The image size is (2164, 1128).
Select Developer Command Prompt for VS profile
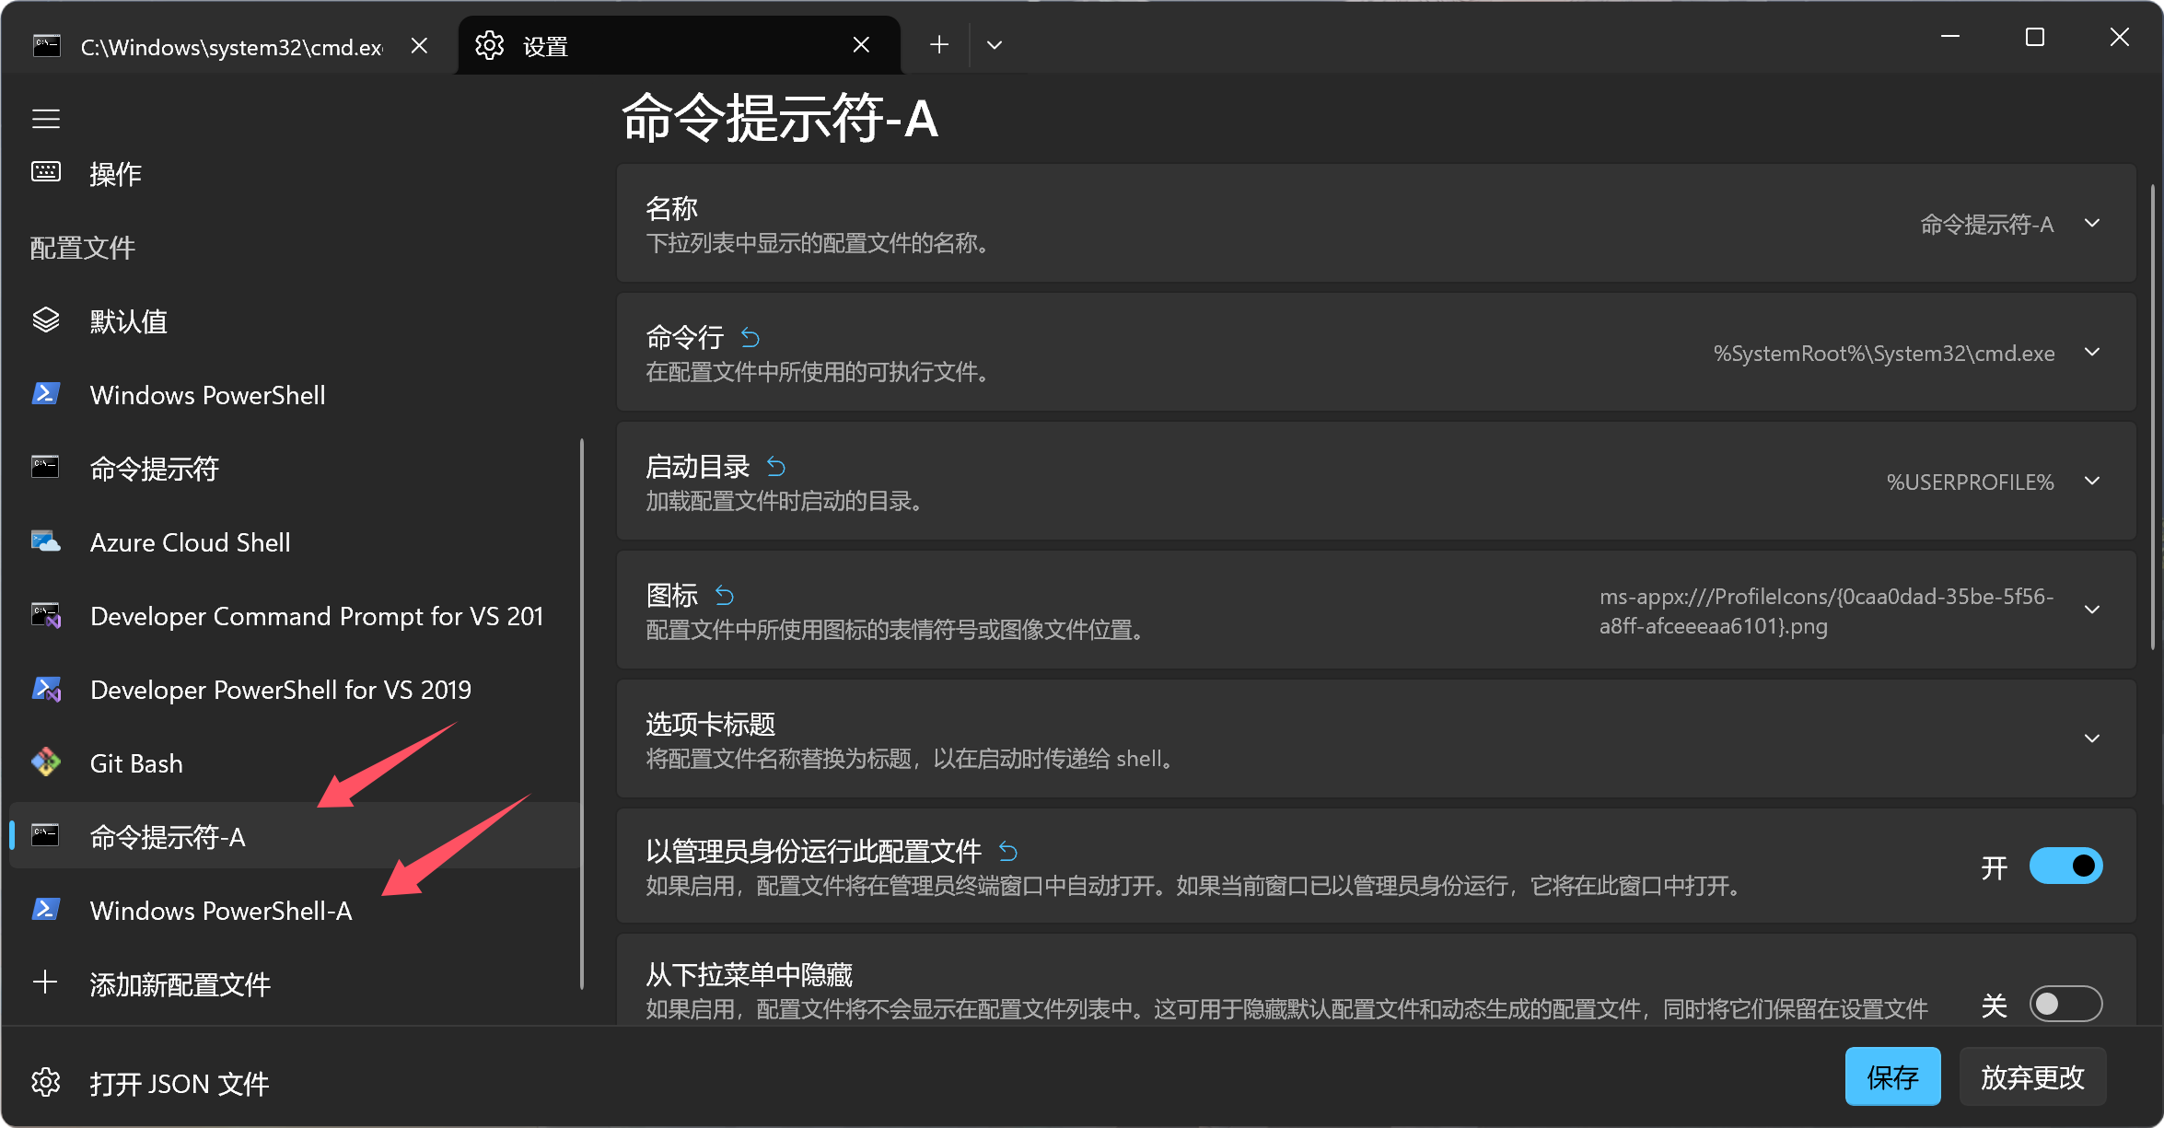pyautogui.click(x=295, y=615)
